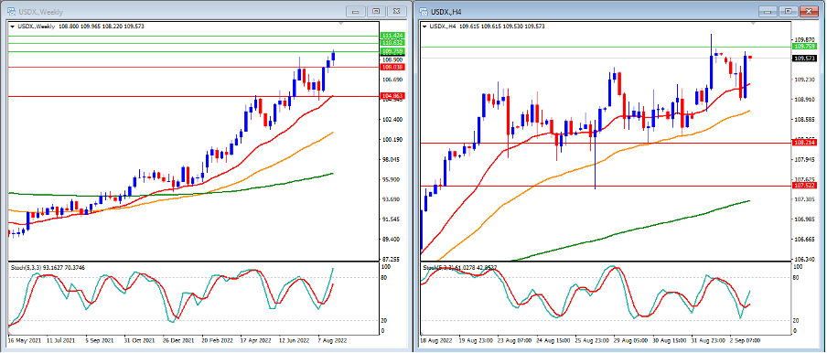
Task: Click the 98.045 value on the Weekly price axis
Action: 392,160
